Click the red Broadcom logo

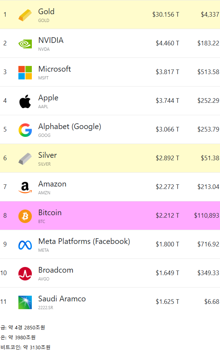25,273
